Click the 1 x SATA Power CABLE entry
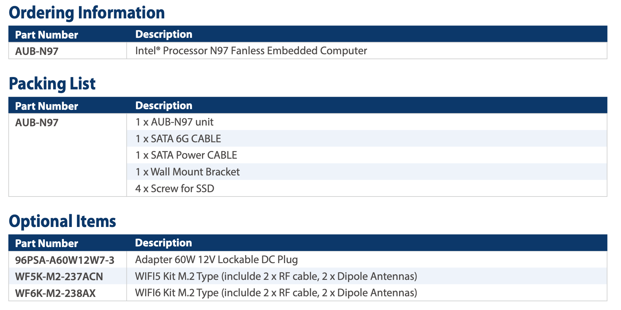This screenshot has height=310, width=621. coord(186,155)
